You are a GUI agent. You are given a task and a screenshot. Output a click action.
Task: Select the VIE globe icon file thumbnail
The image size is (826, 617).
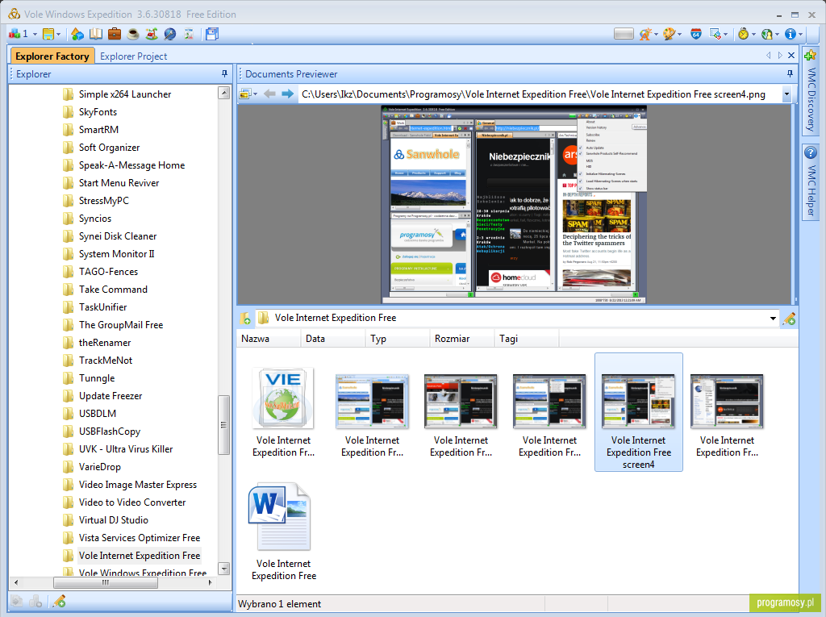click(x=283, y=398)
